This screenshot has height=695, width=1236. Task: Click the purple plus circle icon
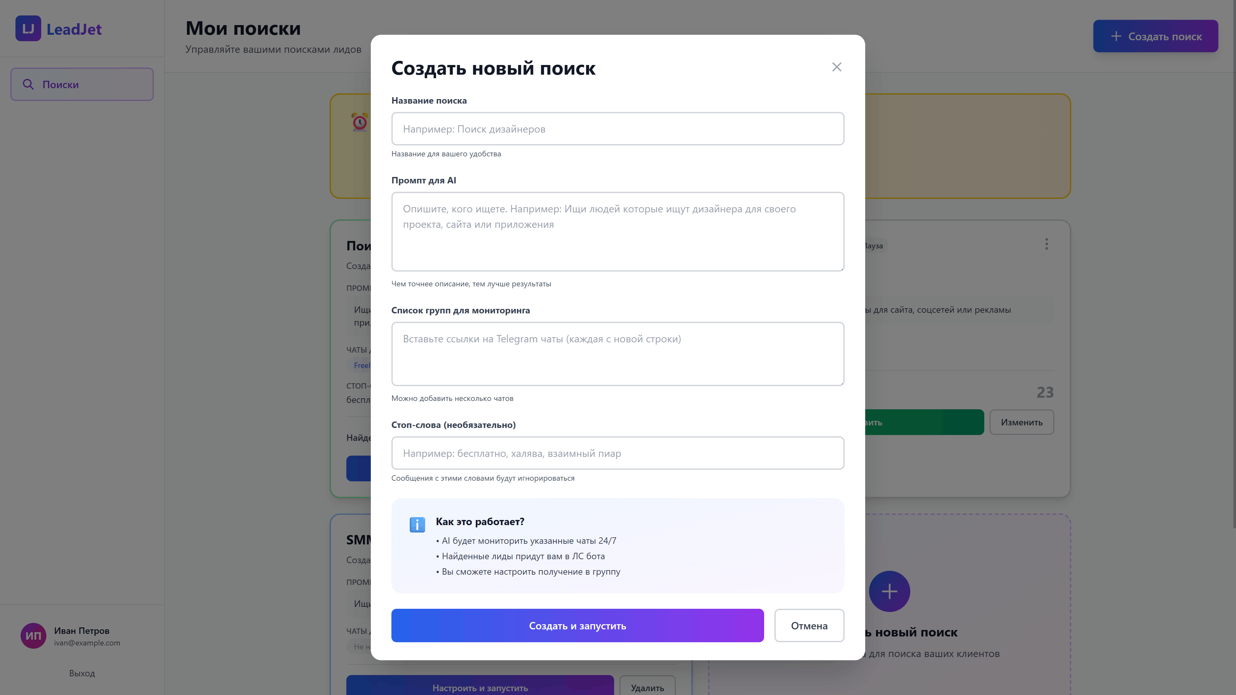[889, 591]
